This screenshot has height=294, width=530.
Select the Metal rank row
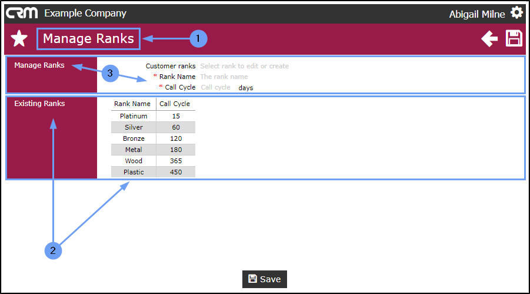coord(153,150)
